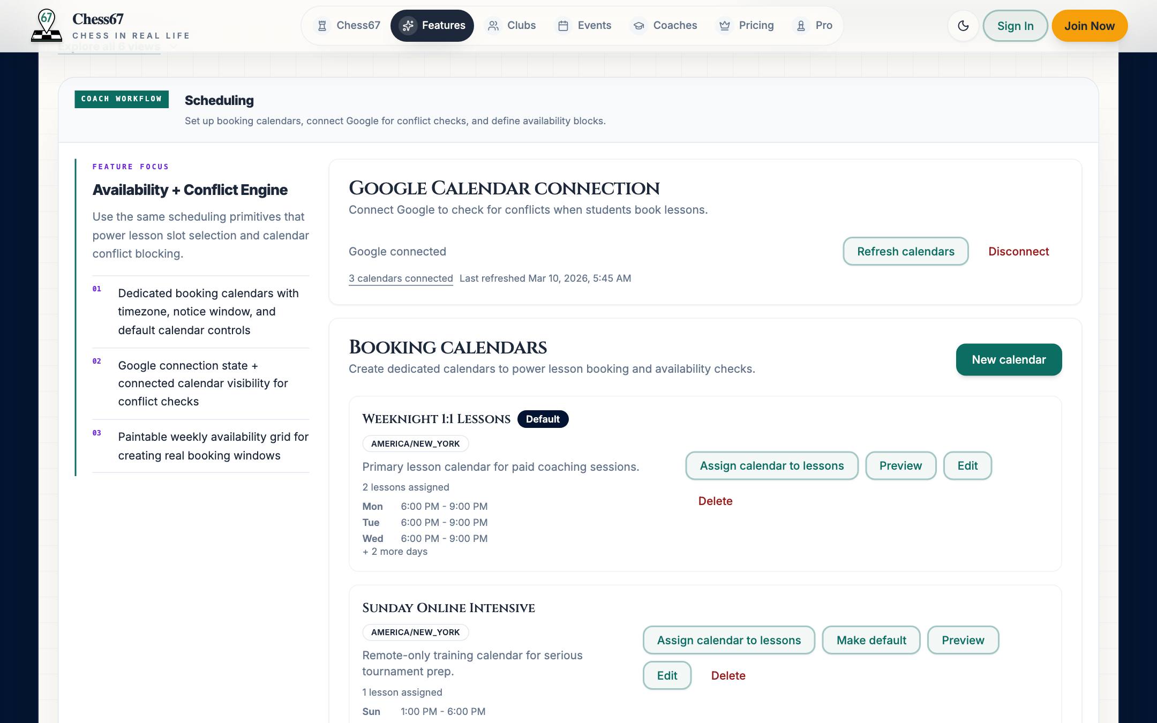Click the AMERICA/NEW_YORK tag on Weeknight calendar

coord(415,443)
